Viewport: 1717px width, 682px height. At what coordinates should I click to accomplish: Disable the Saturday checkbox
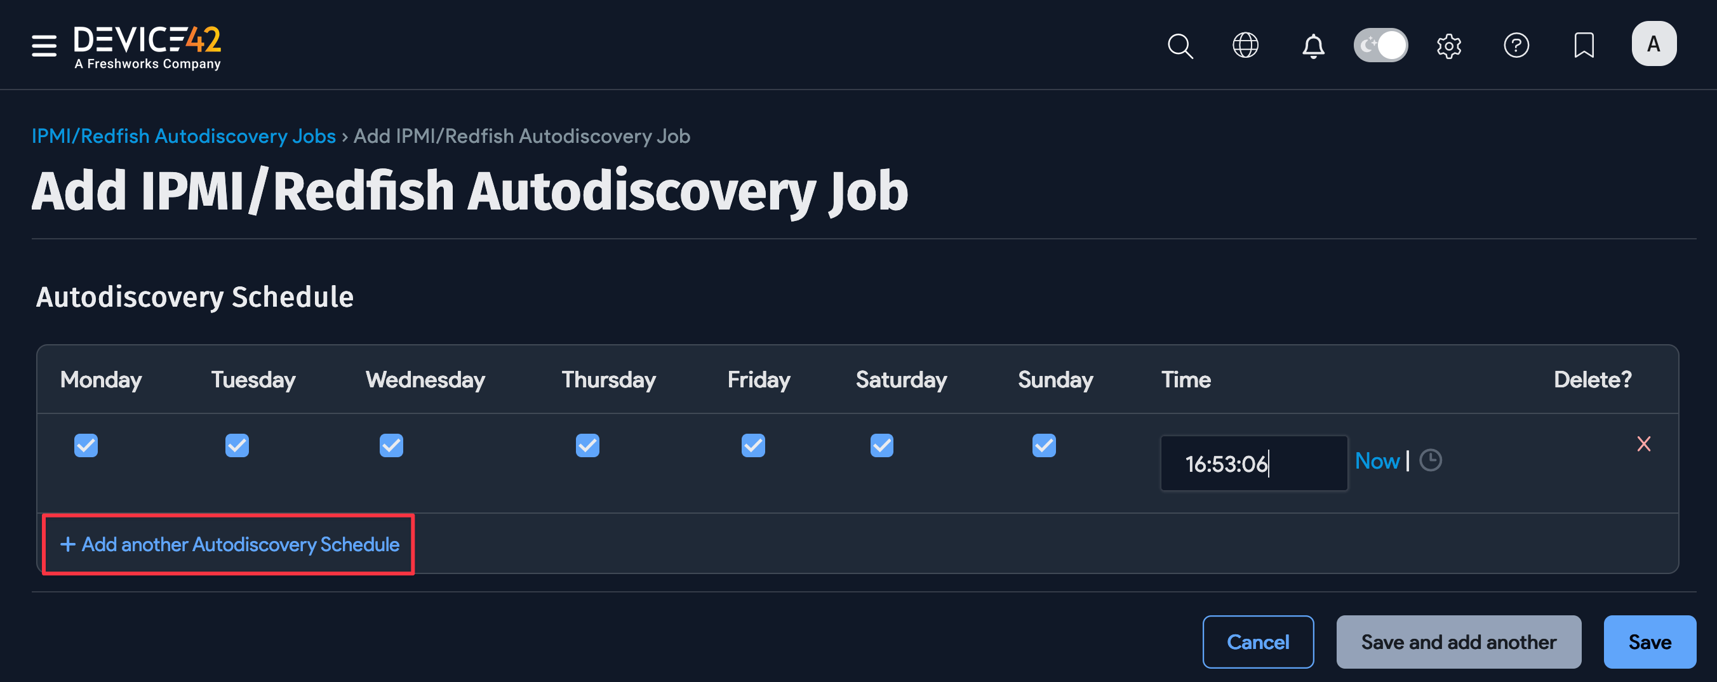click(881, 445)
